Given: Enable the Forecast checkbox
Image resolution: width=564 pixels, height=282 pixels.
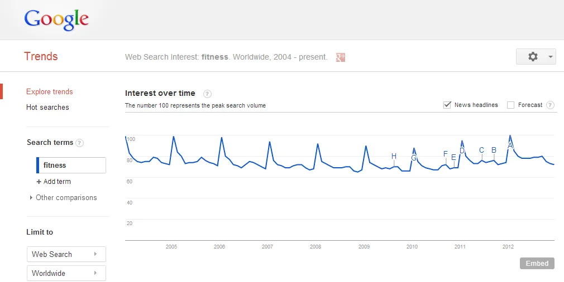Looking at the screenshot, I should point(510,105).
